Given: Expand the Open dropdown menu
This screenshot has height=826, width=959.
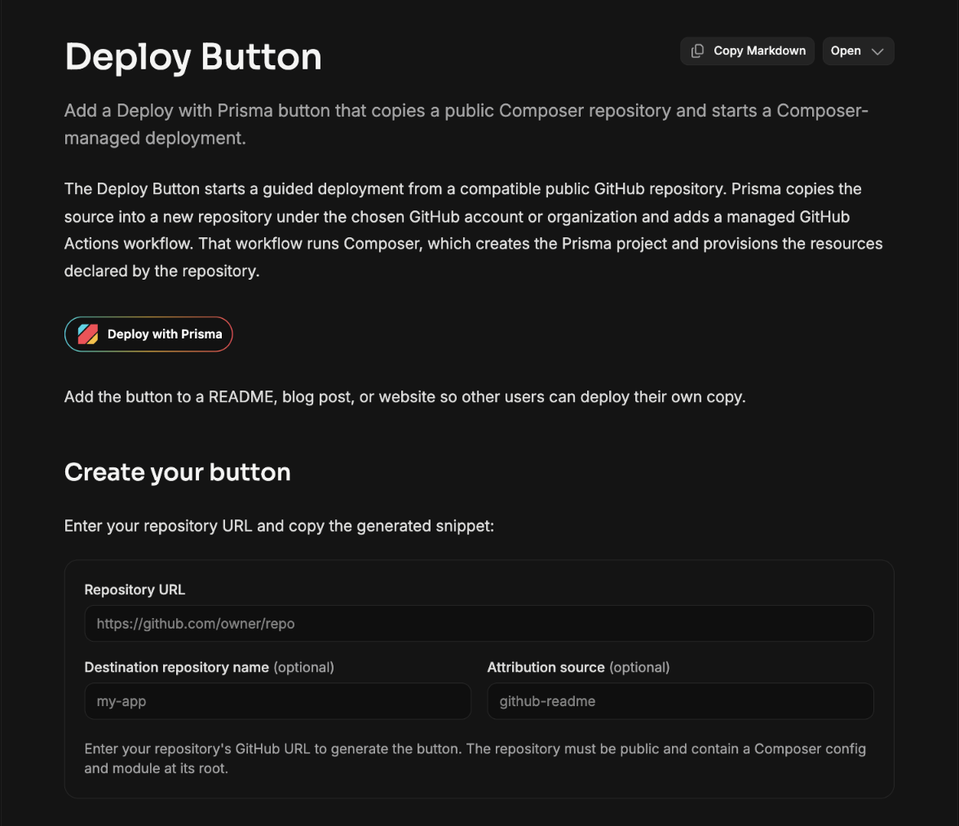Looking at the screenshot, I should tap(858, 51).
